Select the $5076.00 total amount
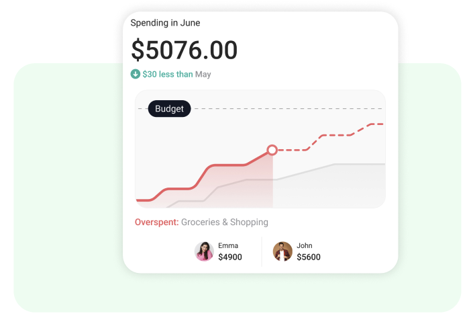This screenshot has width=473, height=324. coord(184,50)
